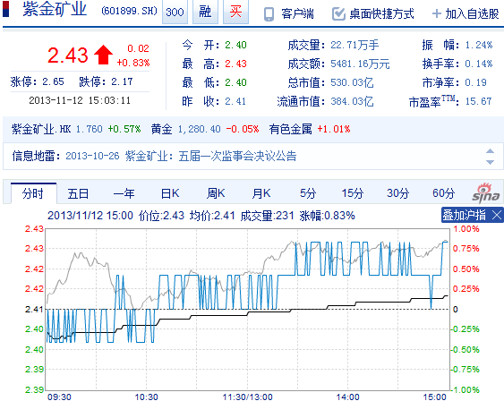Click the 跌停 2.17 limit-down value
The image size is (504, 401).
(x=122, y=81)
